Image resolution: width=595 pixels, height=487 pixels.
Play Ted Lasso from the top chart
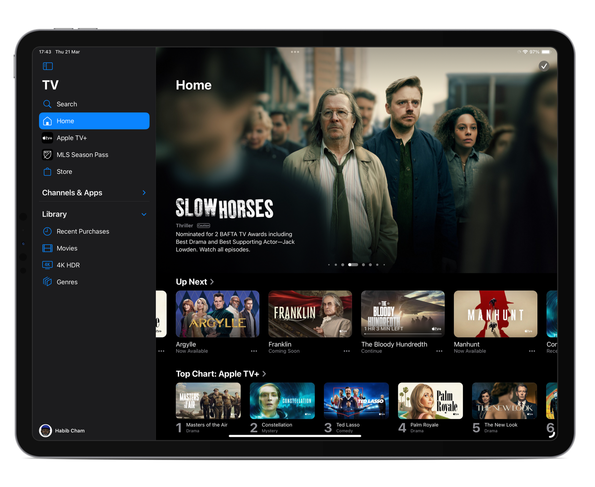pyautogui.click(x=356, y=401)
